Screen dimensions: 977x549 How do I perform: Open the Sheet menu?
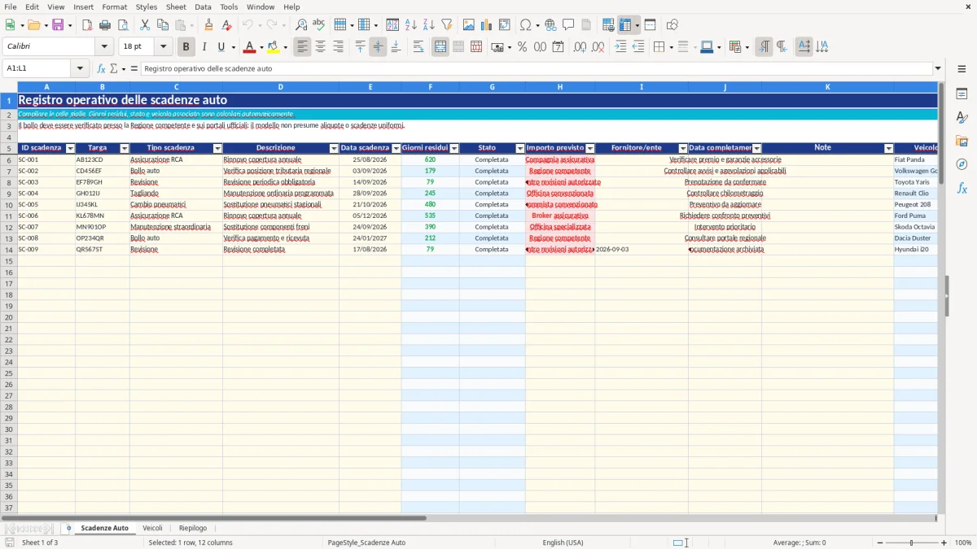(x=176, y=7)
